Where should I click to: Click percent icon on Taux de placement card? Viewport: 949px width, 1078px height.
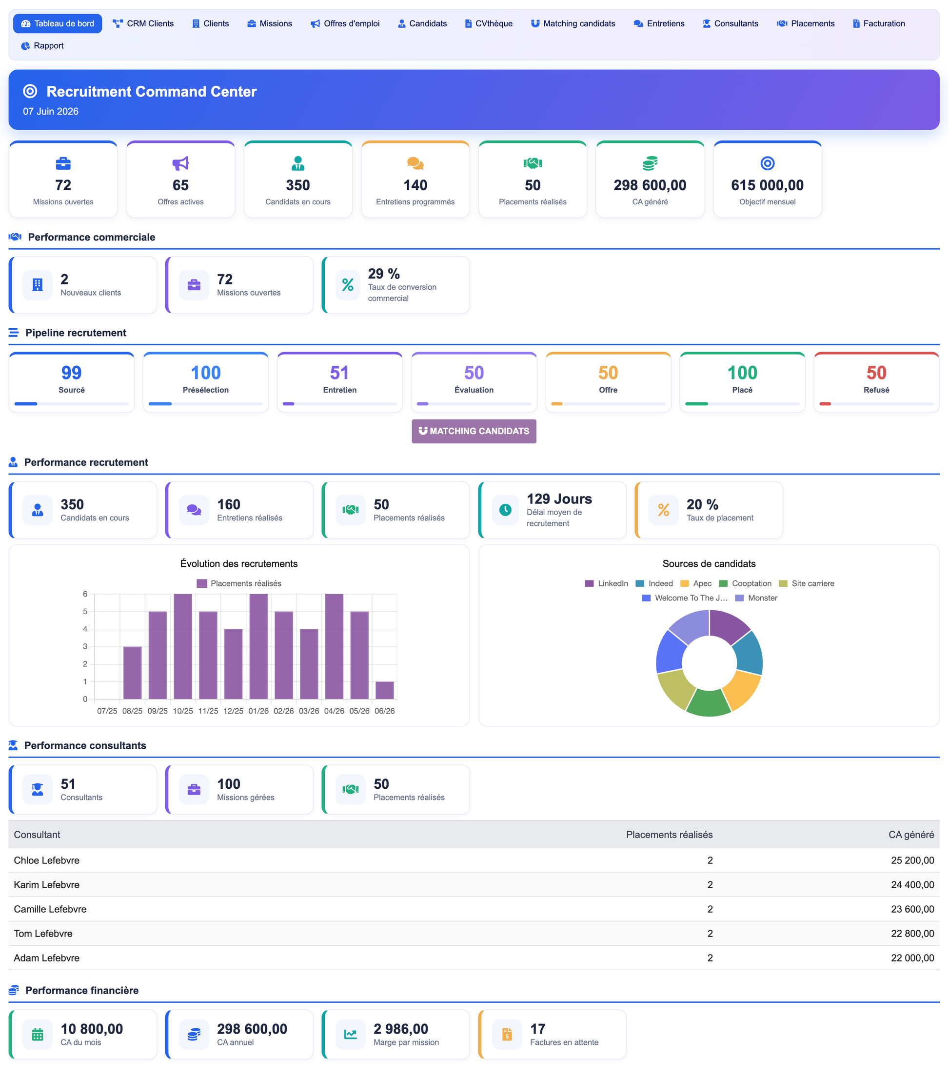point(663,510)
